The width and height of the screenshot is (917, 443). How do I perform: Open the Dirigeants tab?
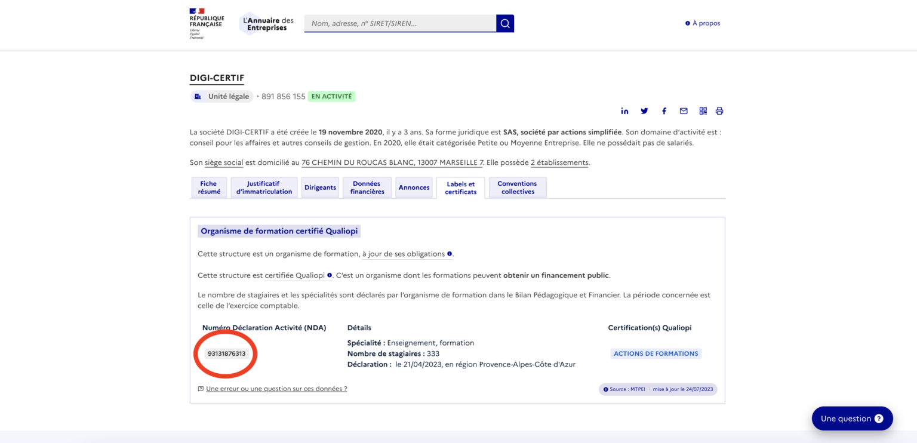coord(320,187)
